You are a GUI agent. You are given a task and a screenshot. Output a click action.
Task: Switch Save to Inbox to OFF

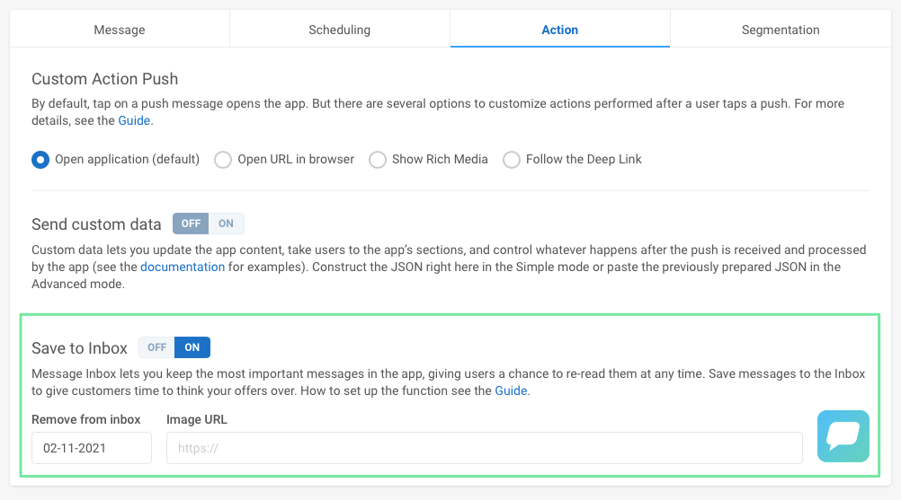point(157,347)
